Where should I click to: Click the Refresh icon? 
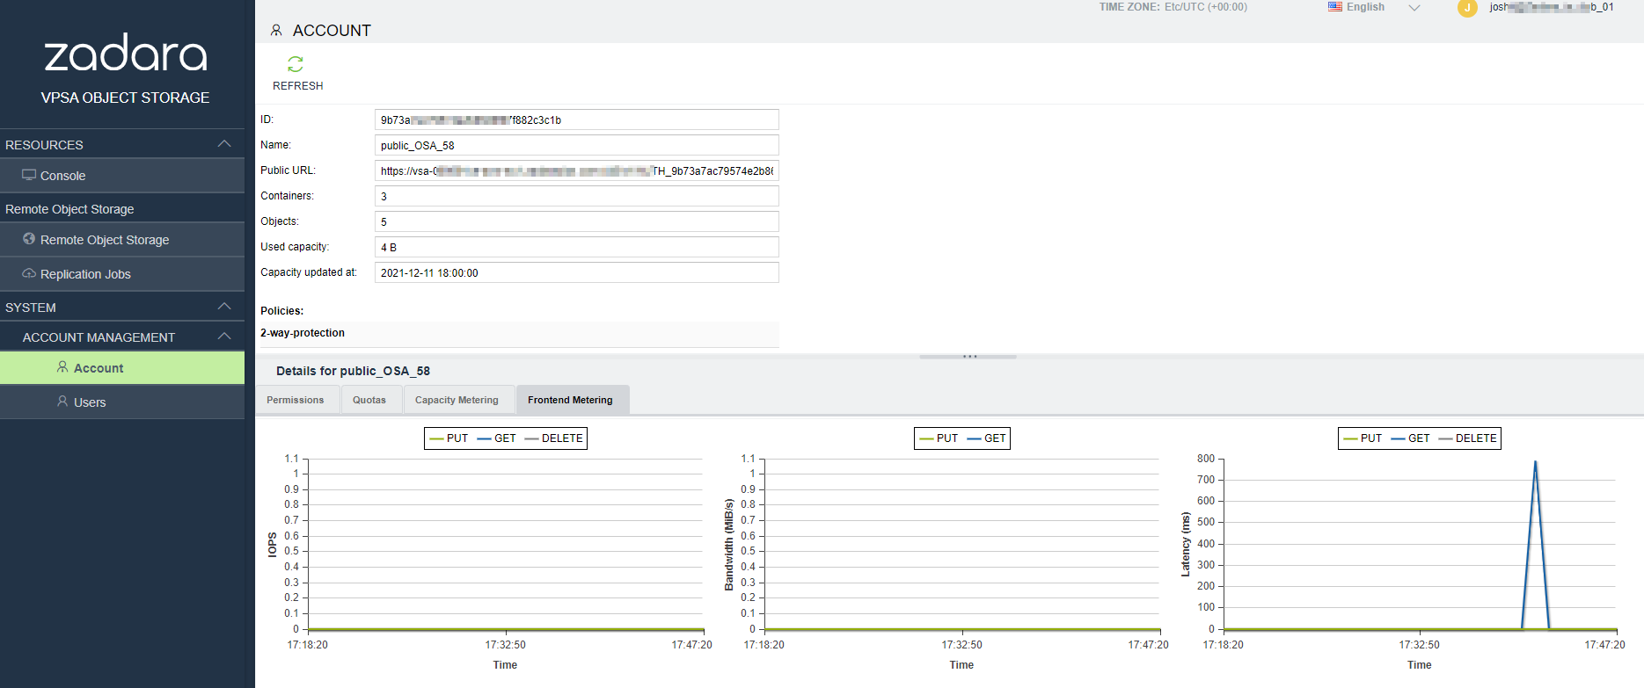click(296, 64)
